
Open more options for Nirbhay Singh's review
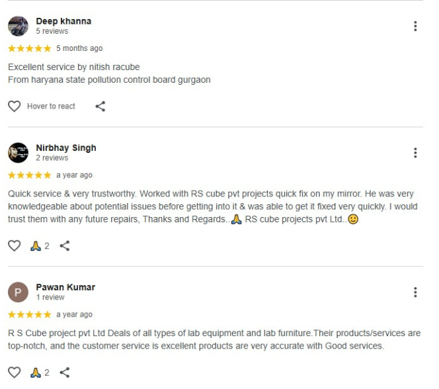coord(415,153)
